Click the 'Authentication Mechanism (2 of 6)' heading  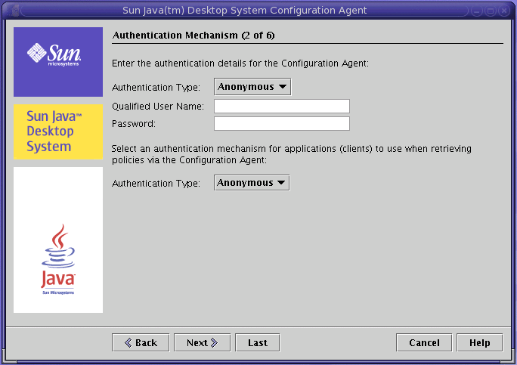[193, 36]
